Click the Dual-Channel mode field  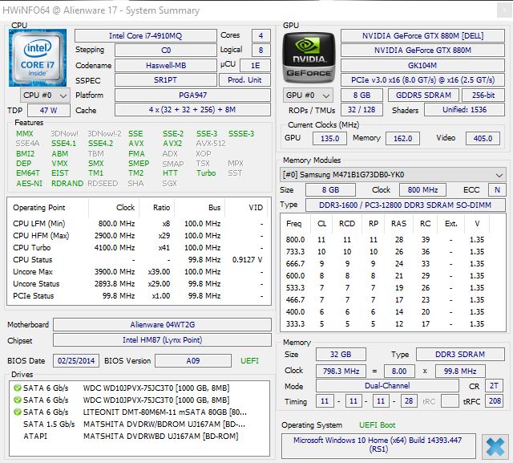click(387, 386)
